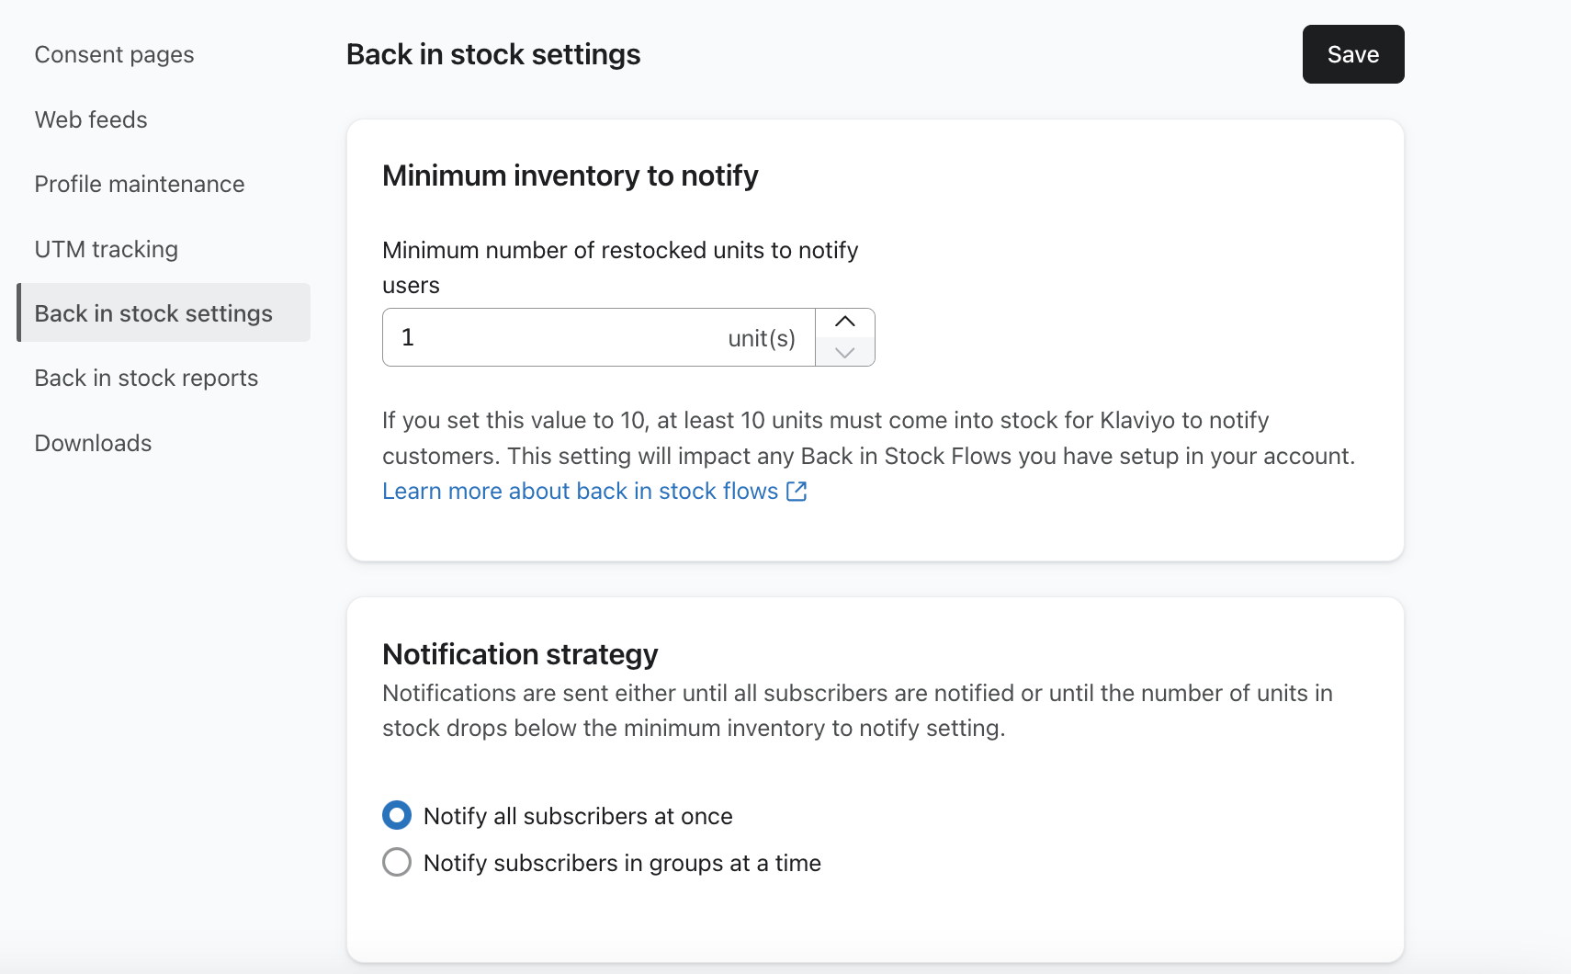
Task: Click the decrement arrow on units stepper
Action: tap(844, 352)
